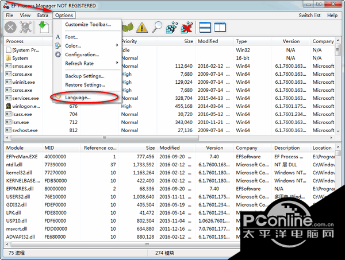The height and width of the screenshot is (260, 345).
Task: Open the Help menu
Action: pos(332,15)
